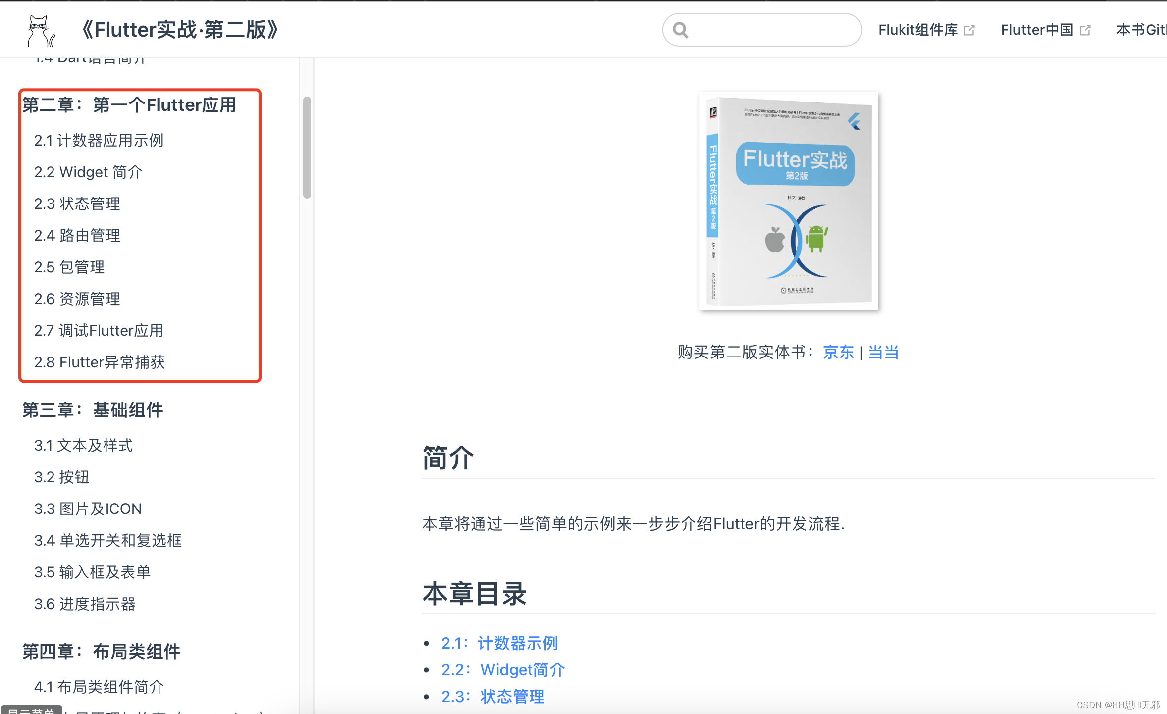Click the sidebar scrollbar thumb
This screenshot has height=714, width=1167.
(307, 148)
